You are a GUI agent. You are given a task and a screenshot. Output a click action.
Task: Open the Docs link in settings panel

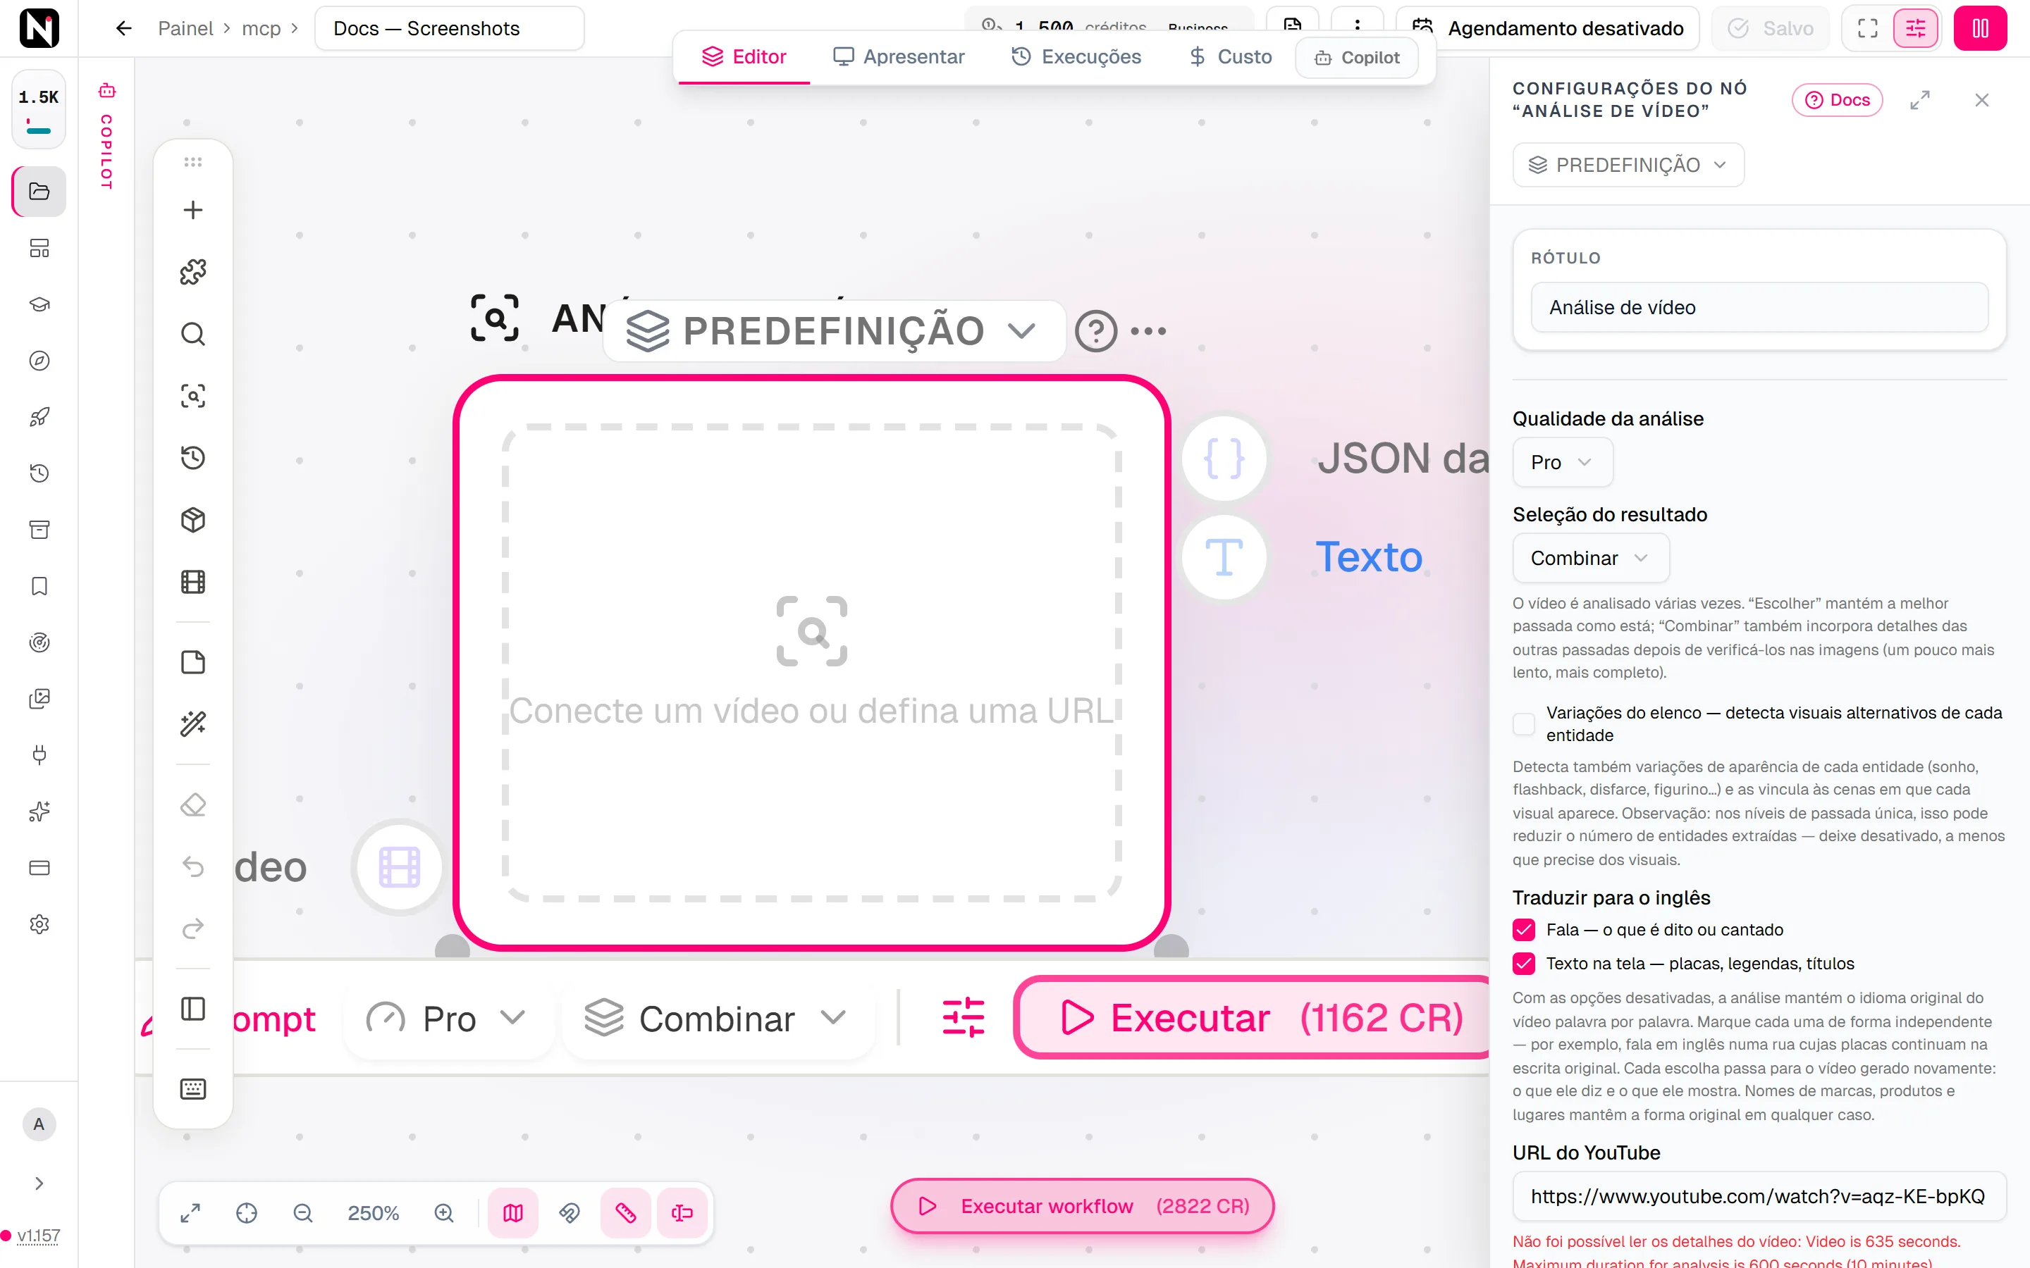(1837, 100)
